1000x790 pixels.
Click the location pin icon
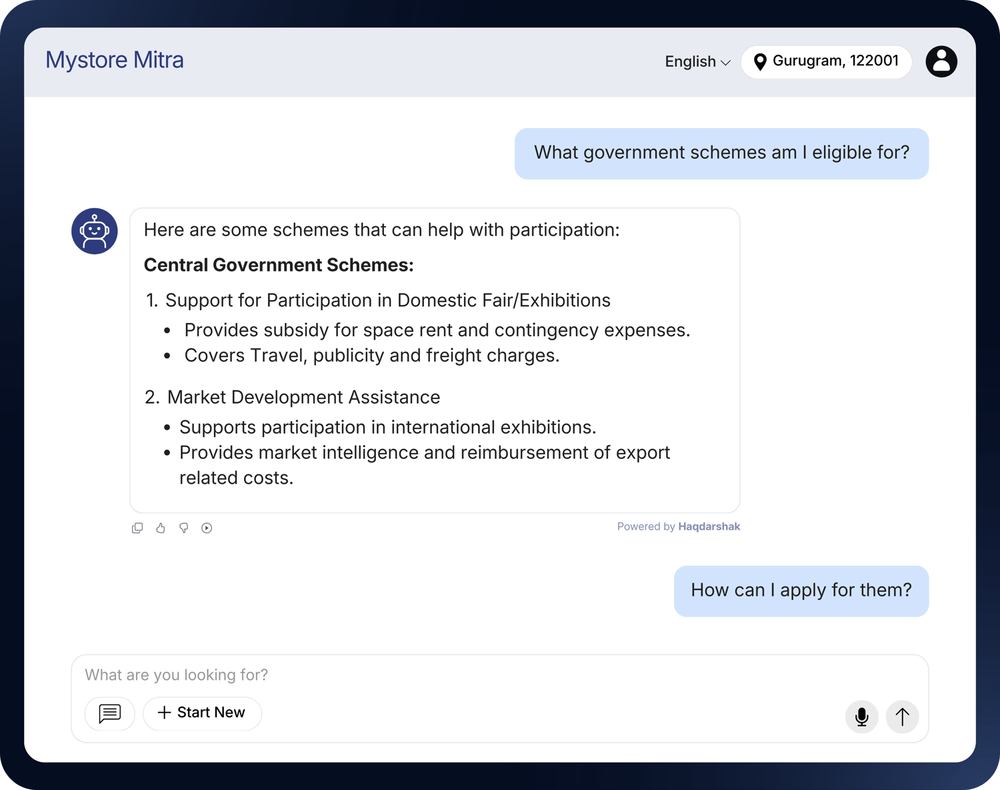[759, 62]
